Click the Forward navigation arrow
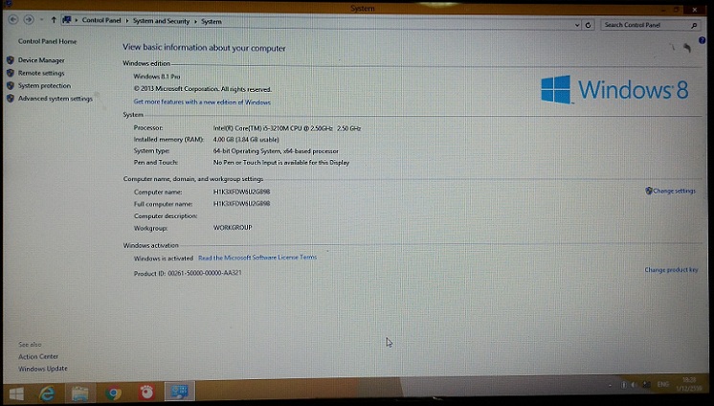The width and height of the screenshot is (714, 406). [x=29, y=19]
